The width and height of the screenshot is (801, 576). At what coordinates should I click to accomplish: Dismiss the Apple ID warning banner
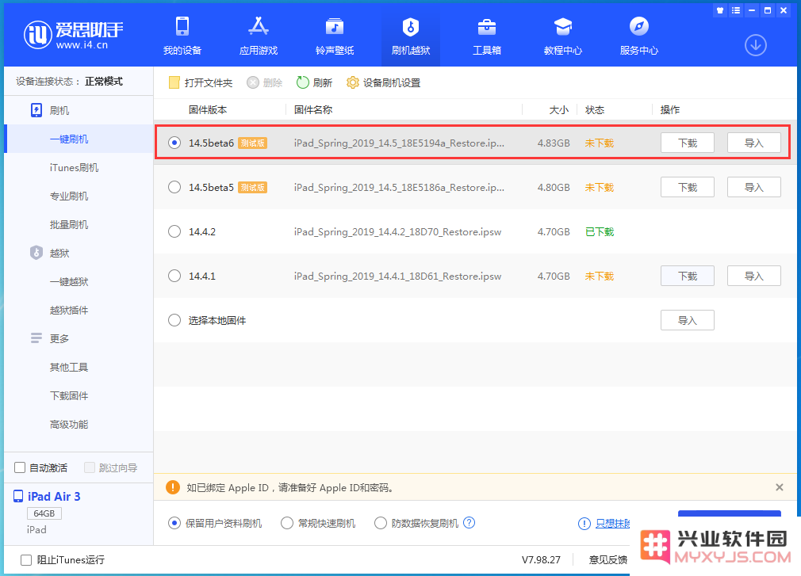[x=779, y=487]
